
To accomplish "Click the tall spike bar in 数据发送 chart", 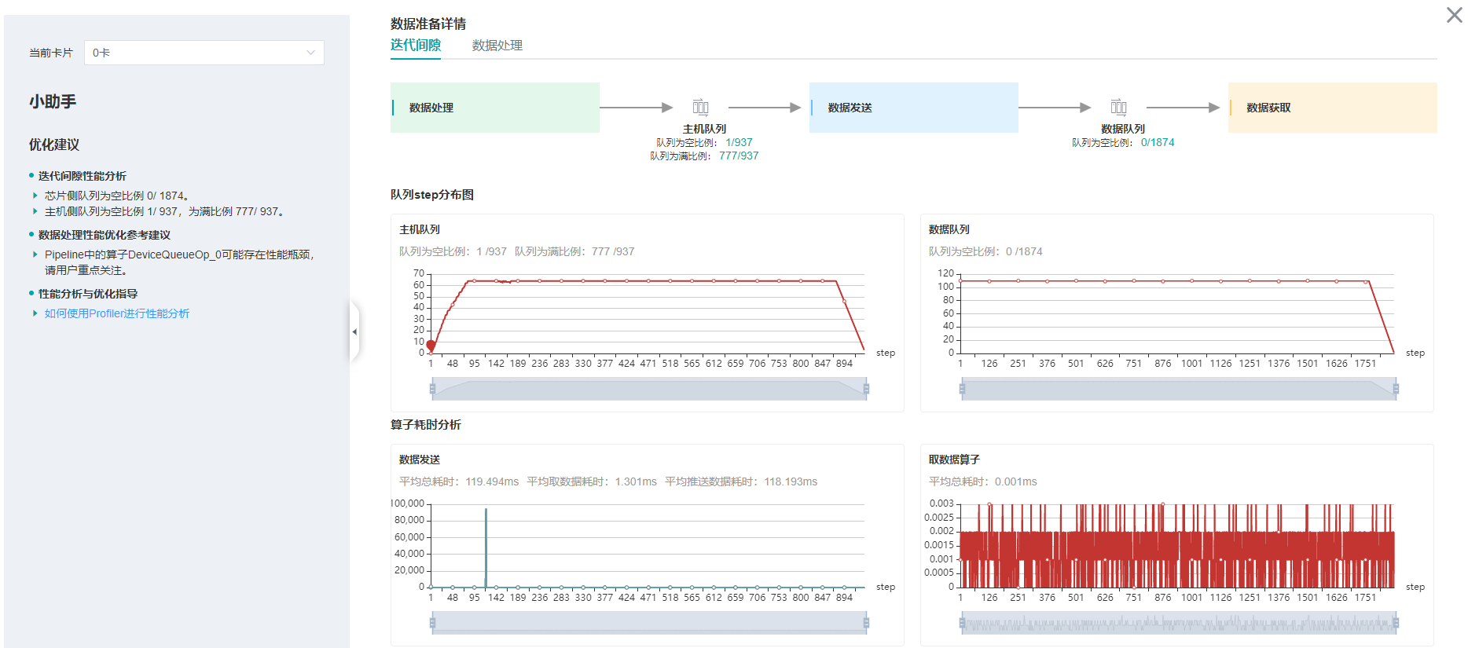I will point(486,547).
